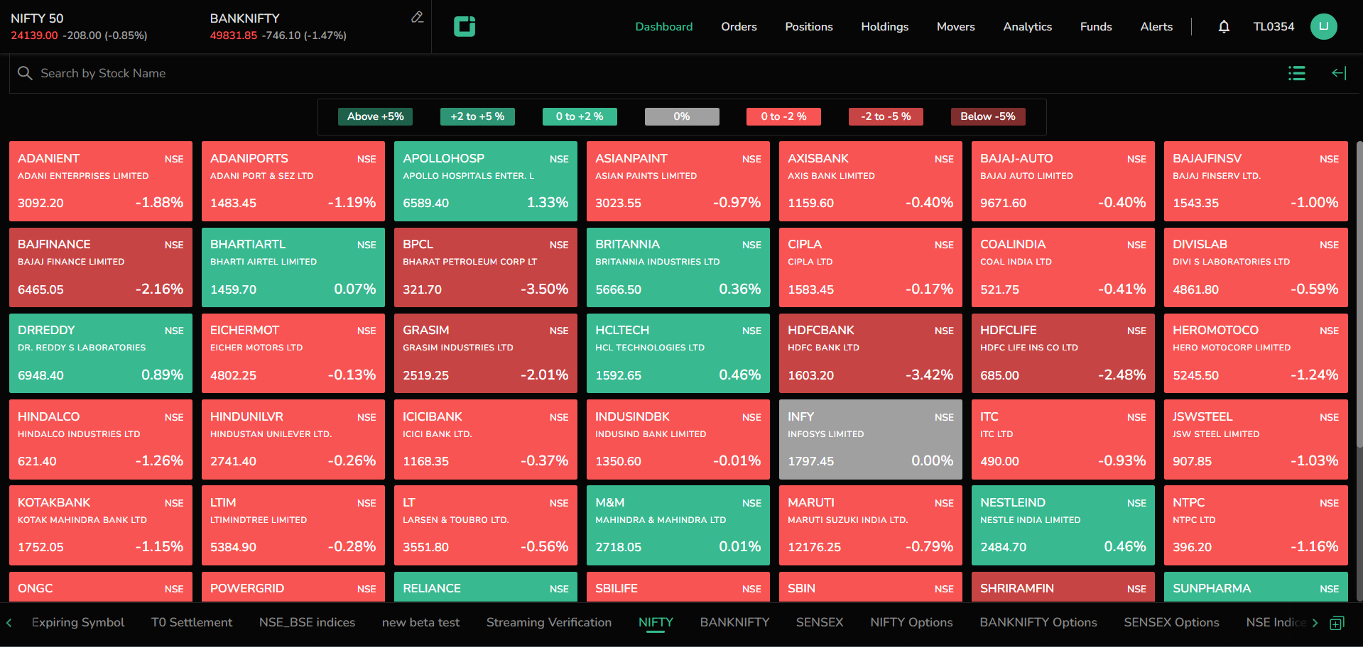1363x647 pixels.
Task: Open the APOLLOHOSP stock tile
Action: pos(486,181)
